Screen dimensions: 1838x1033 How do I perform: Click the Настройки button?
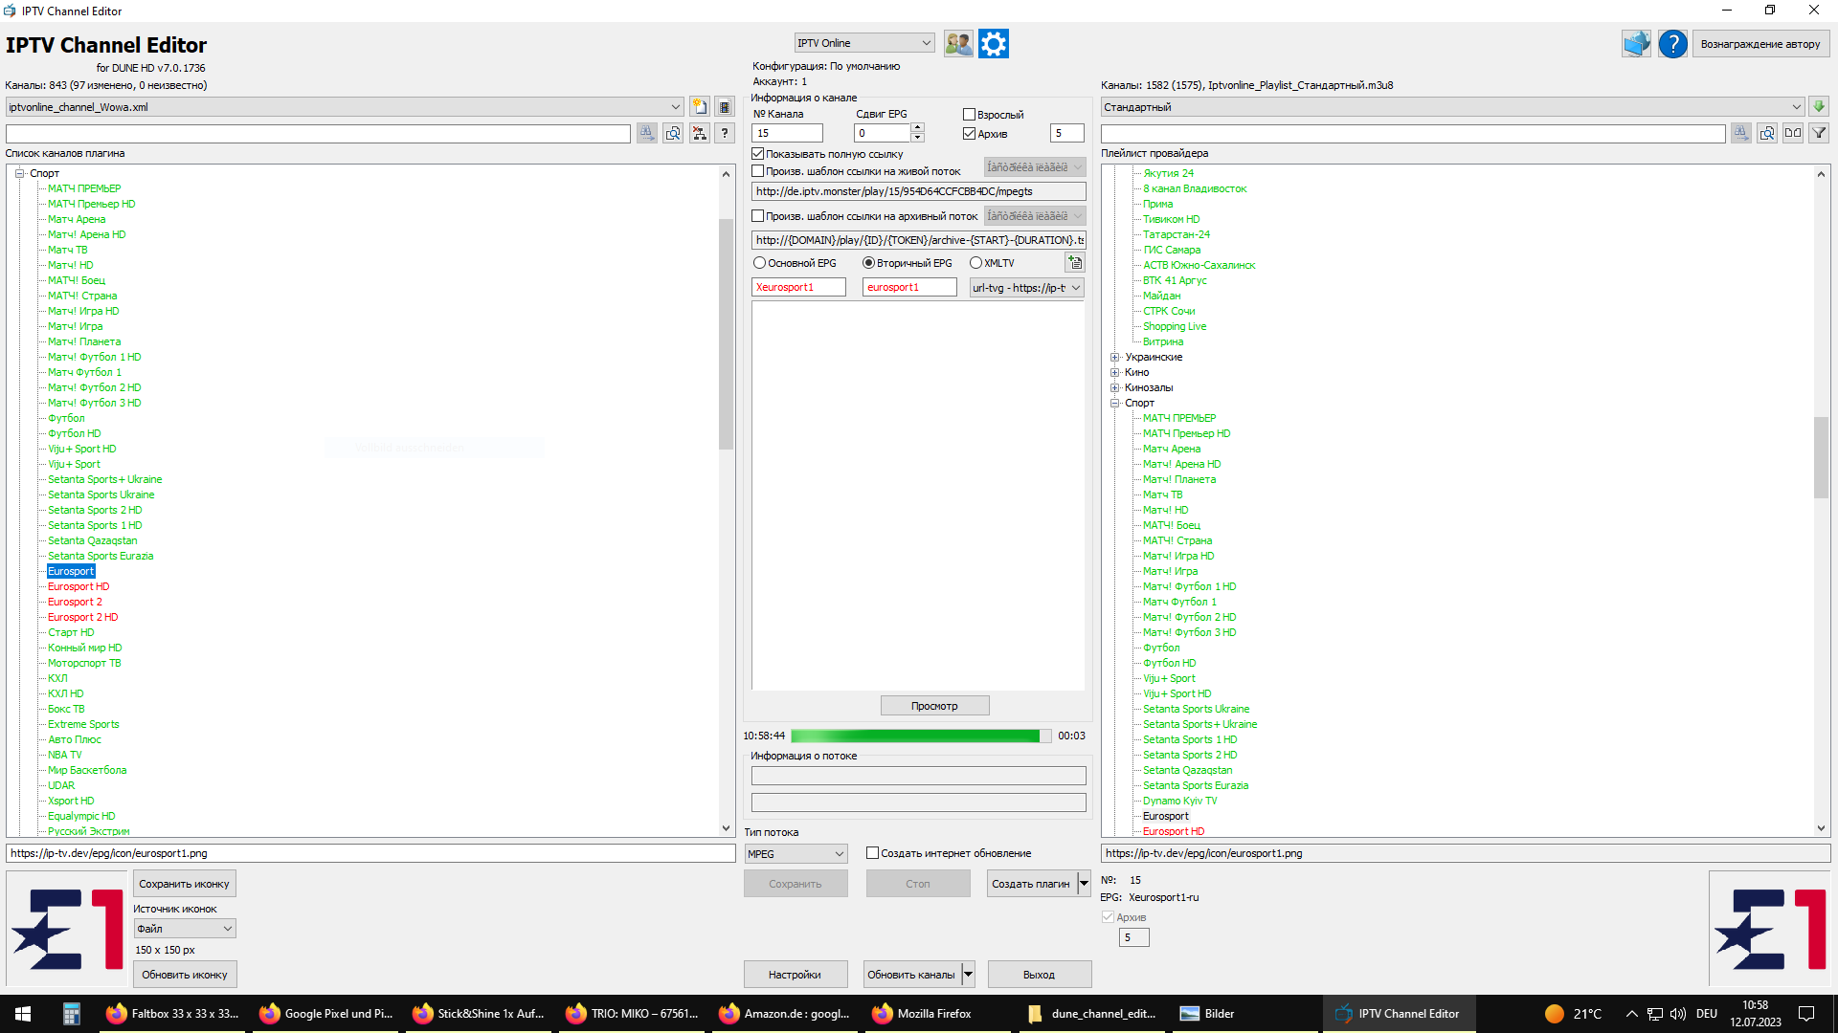(x=795, y=975)
